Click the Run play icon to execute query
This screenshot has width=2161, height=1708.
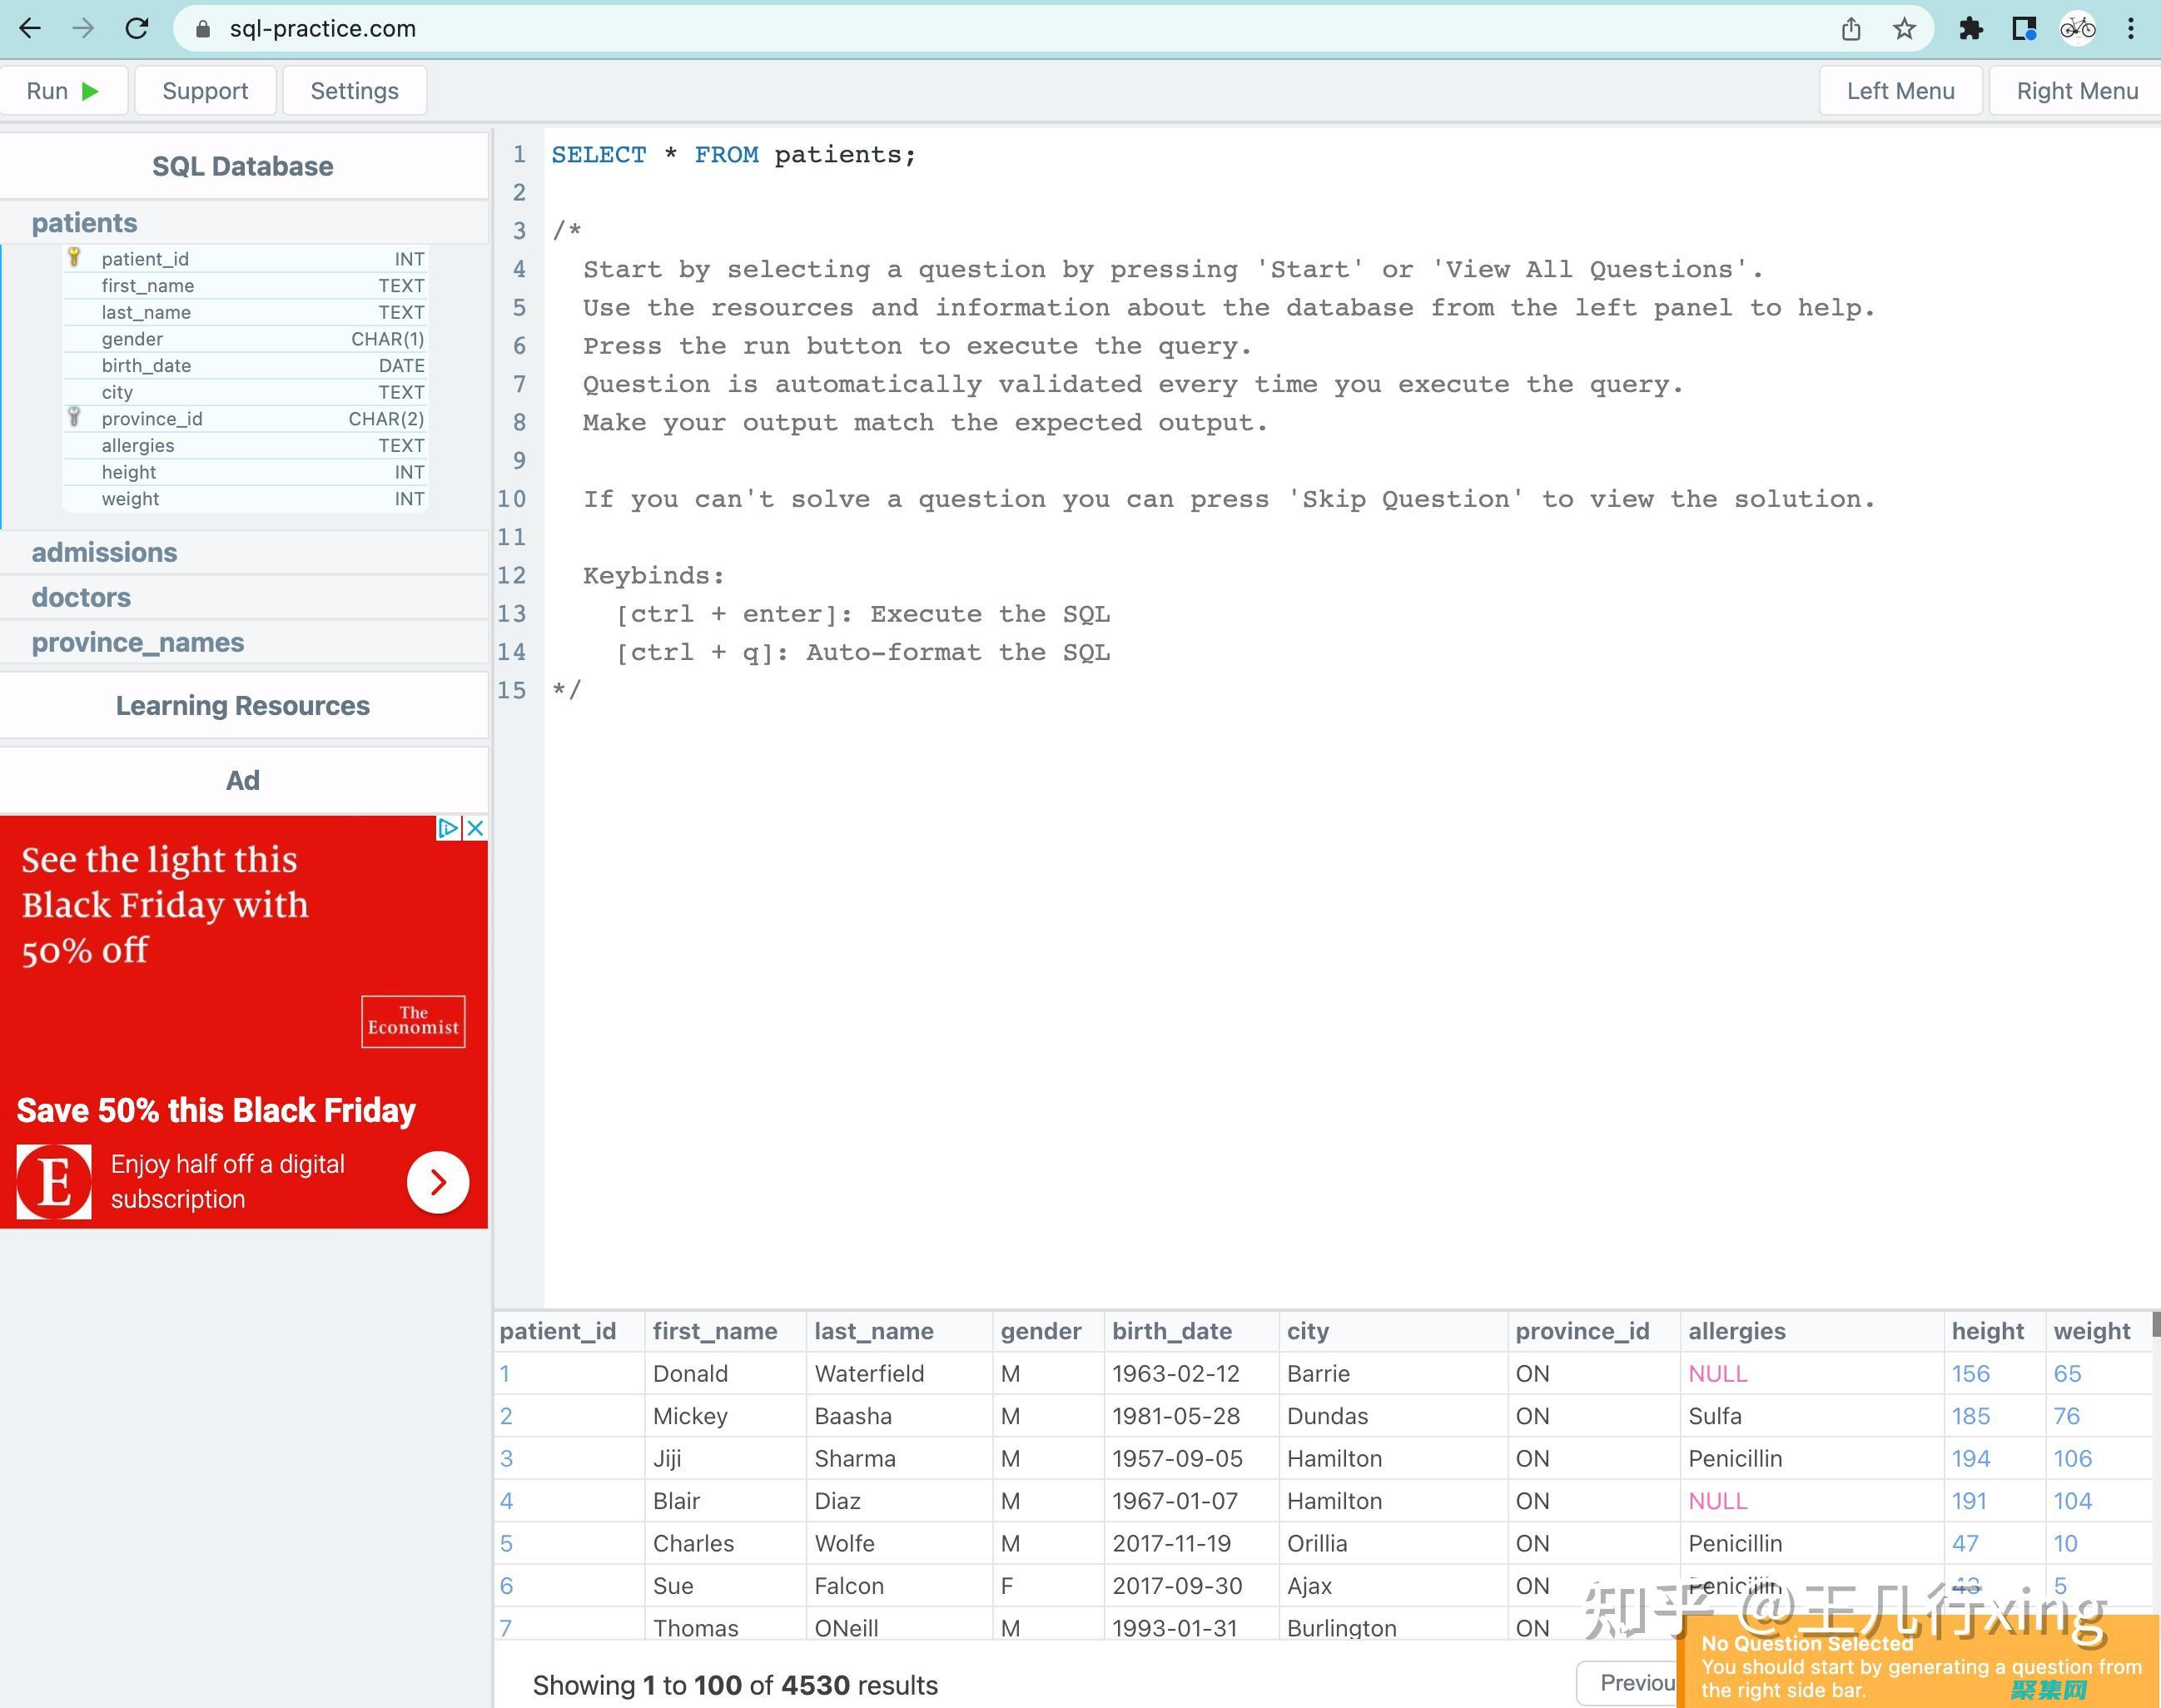point(90,90)
